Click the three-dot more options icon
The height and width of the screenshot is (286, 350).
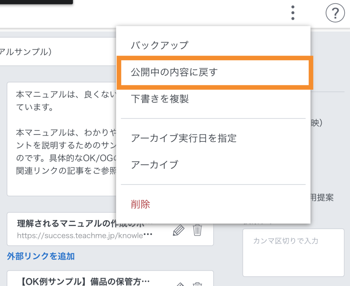[x=292, y=13]
